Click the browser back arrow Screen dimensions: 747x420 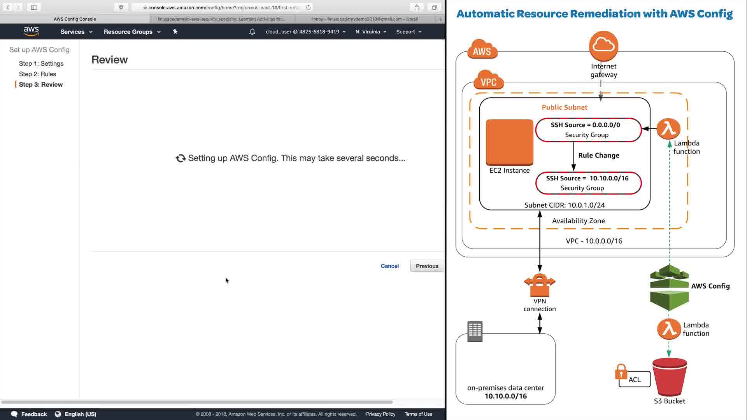click(x=8, y=7)
